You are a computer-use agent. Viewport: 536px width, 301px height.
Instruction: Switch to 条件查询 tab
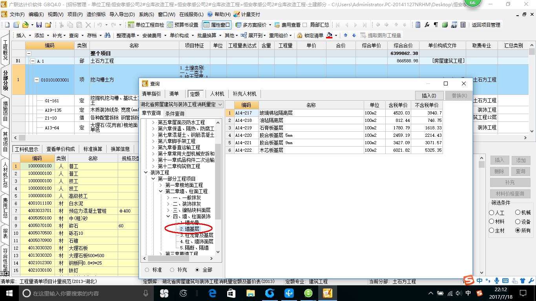click(175, 113)
